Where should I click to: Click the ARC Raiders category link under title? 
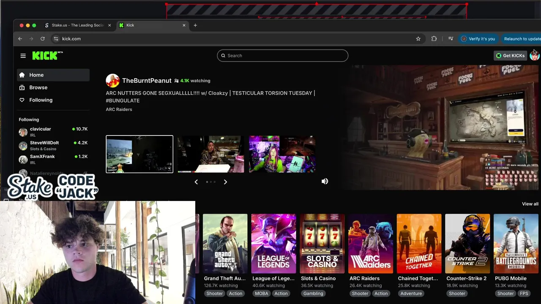coord(119,109)
